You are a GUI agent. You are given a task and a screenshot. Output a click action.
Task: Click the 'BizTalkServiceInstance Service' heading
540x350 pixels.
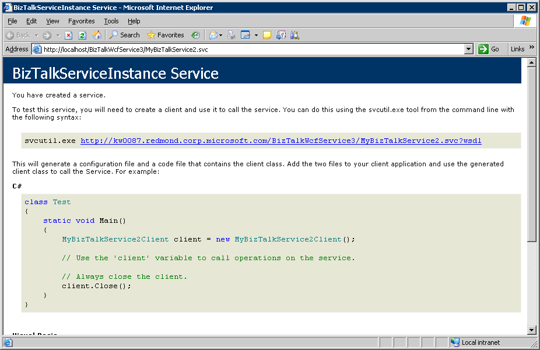115,73
